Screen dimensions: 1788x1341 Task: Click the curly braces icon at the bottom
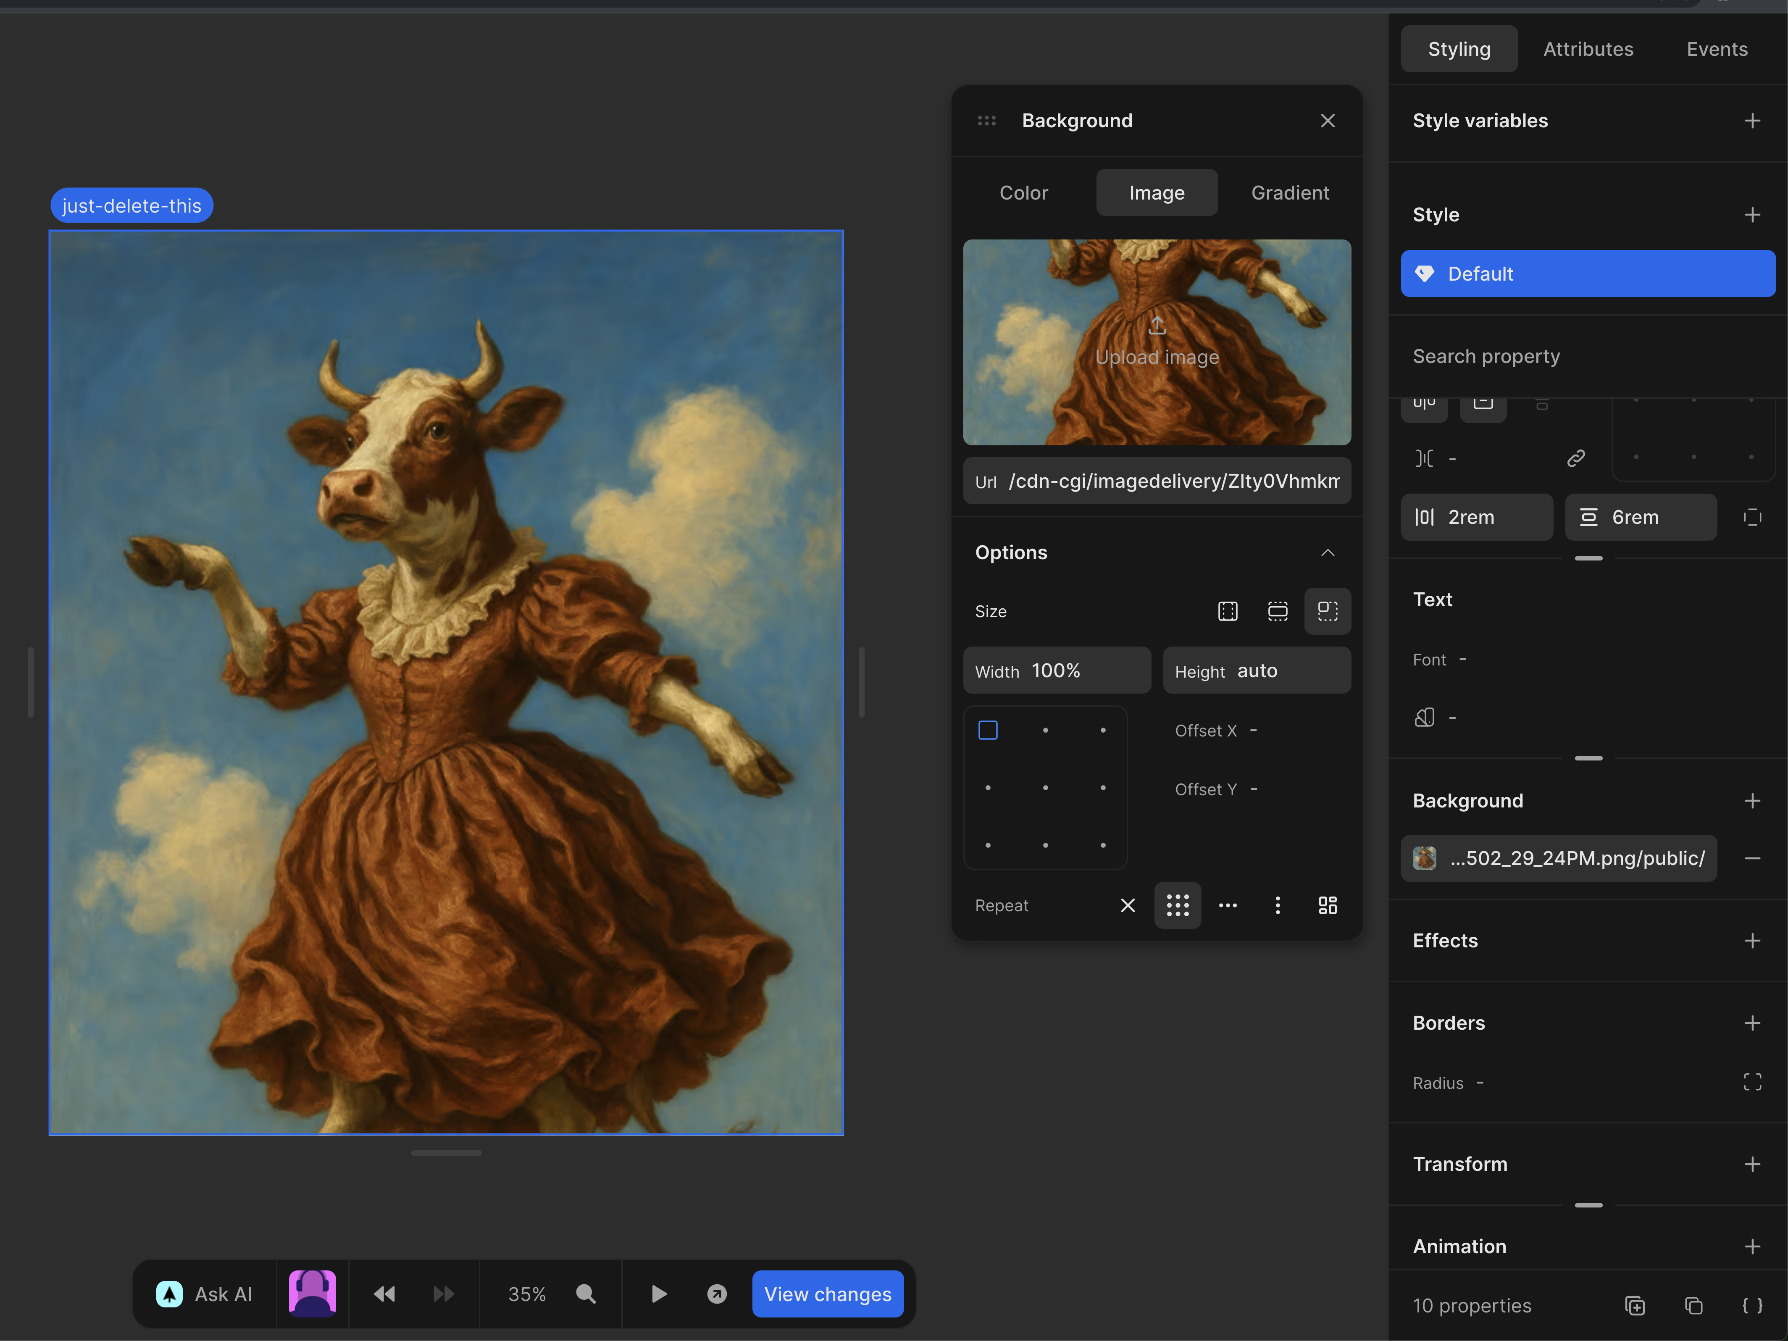click(x=1751, y=1305)
